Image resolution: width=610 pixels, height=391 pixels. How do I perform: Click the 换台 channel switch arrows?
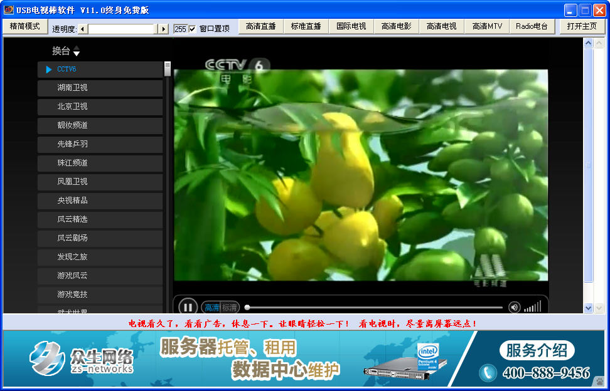point(76,51)
